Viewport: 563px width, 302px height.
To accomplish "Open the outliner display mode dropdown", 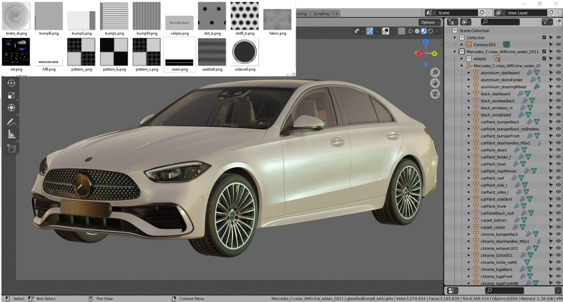I will (466, 22).
